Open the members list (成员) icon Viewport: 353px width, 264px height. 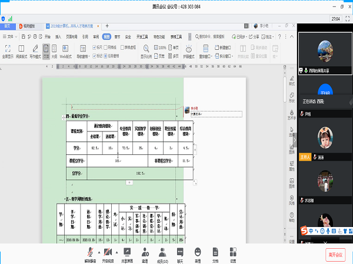(x=162, y=251)
